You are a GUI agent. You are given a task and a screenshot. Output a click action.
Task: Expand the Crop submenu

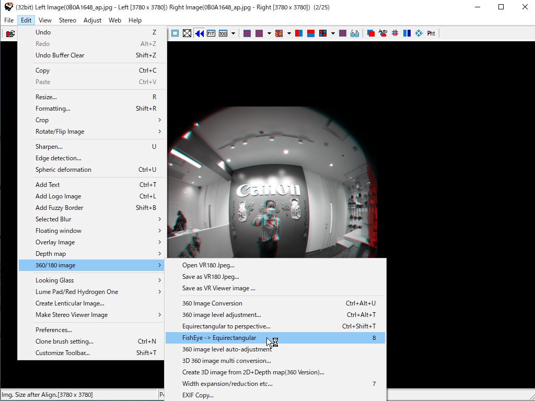[92, 120]
